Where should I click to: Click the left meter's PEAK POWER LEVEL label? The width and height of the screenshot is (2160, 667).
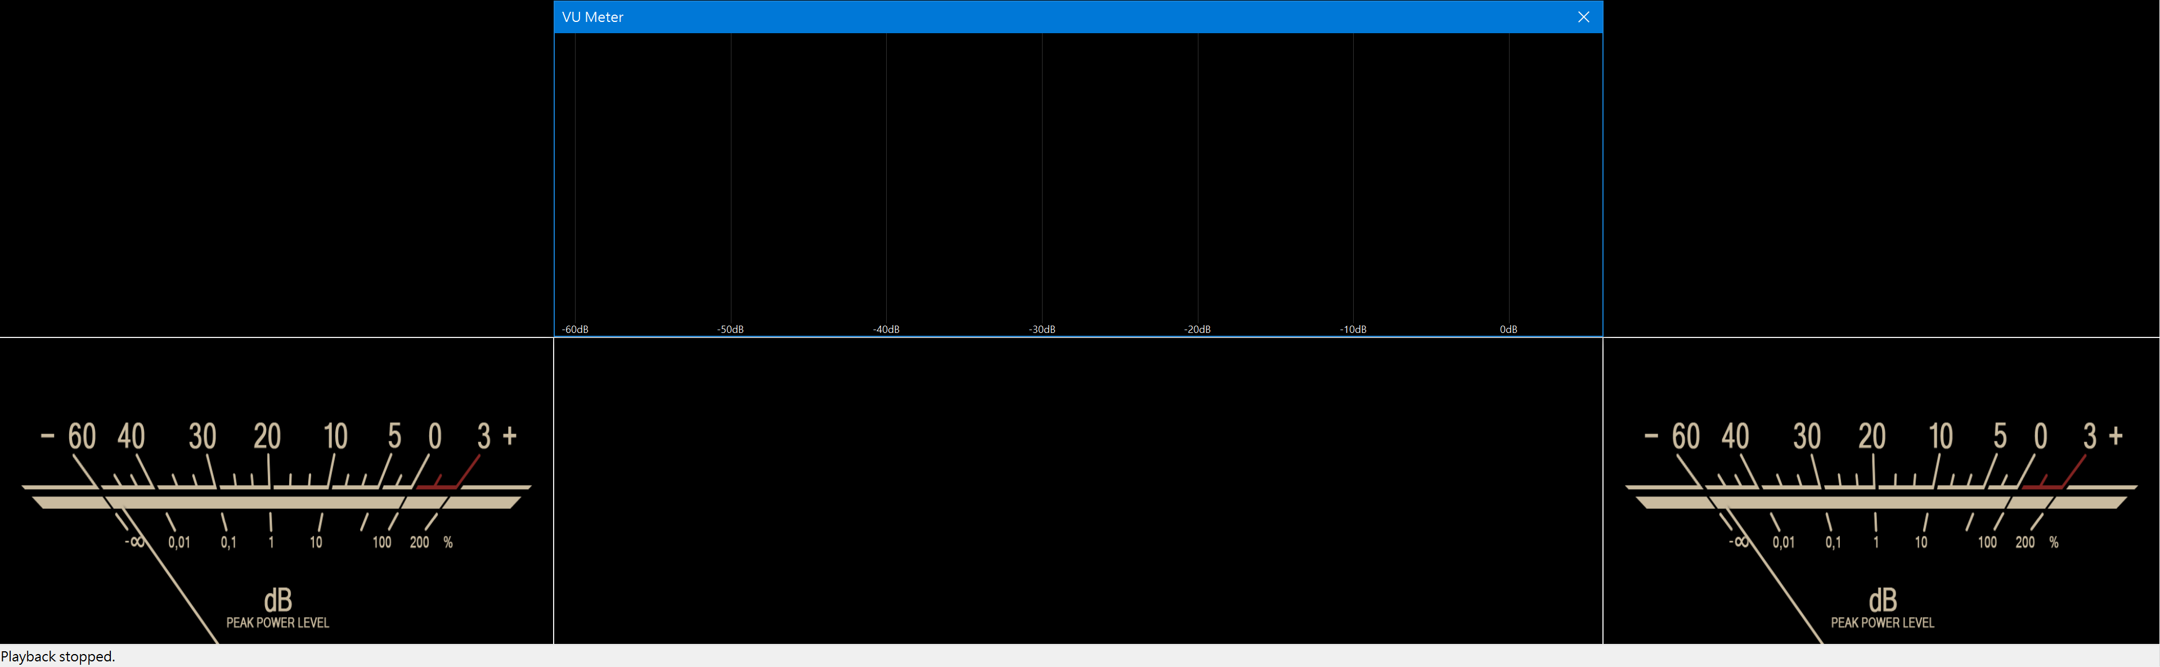pyautogui.click(x=277, y=623)
